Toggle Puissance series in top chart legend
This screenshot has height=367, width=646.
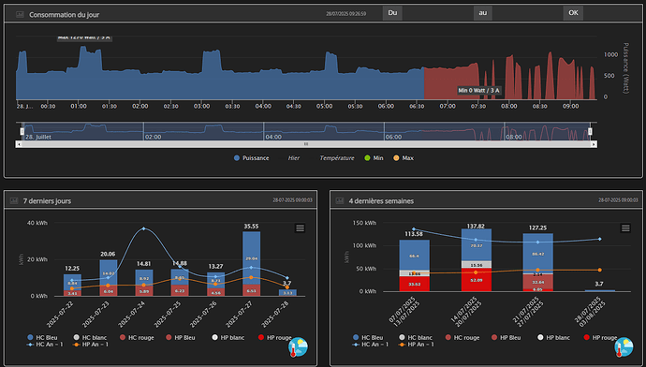click(x=251, y=158)
